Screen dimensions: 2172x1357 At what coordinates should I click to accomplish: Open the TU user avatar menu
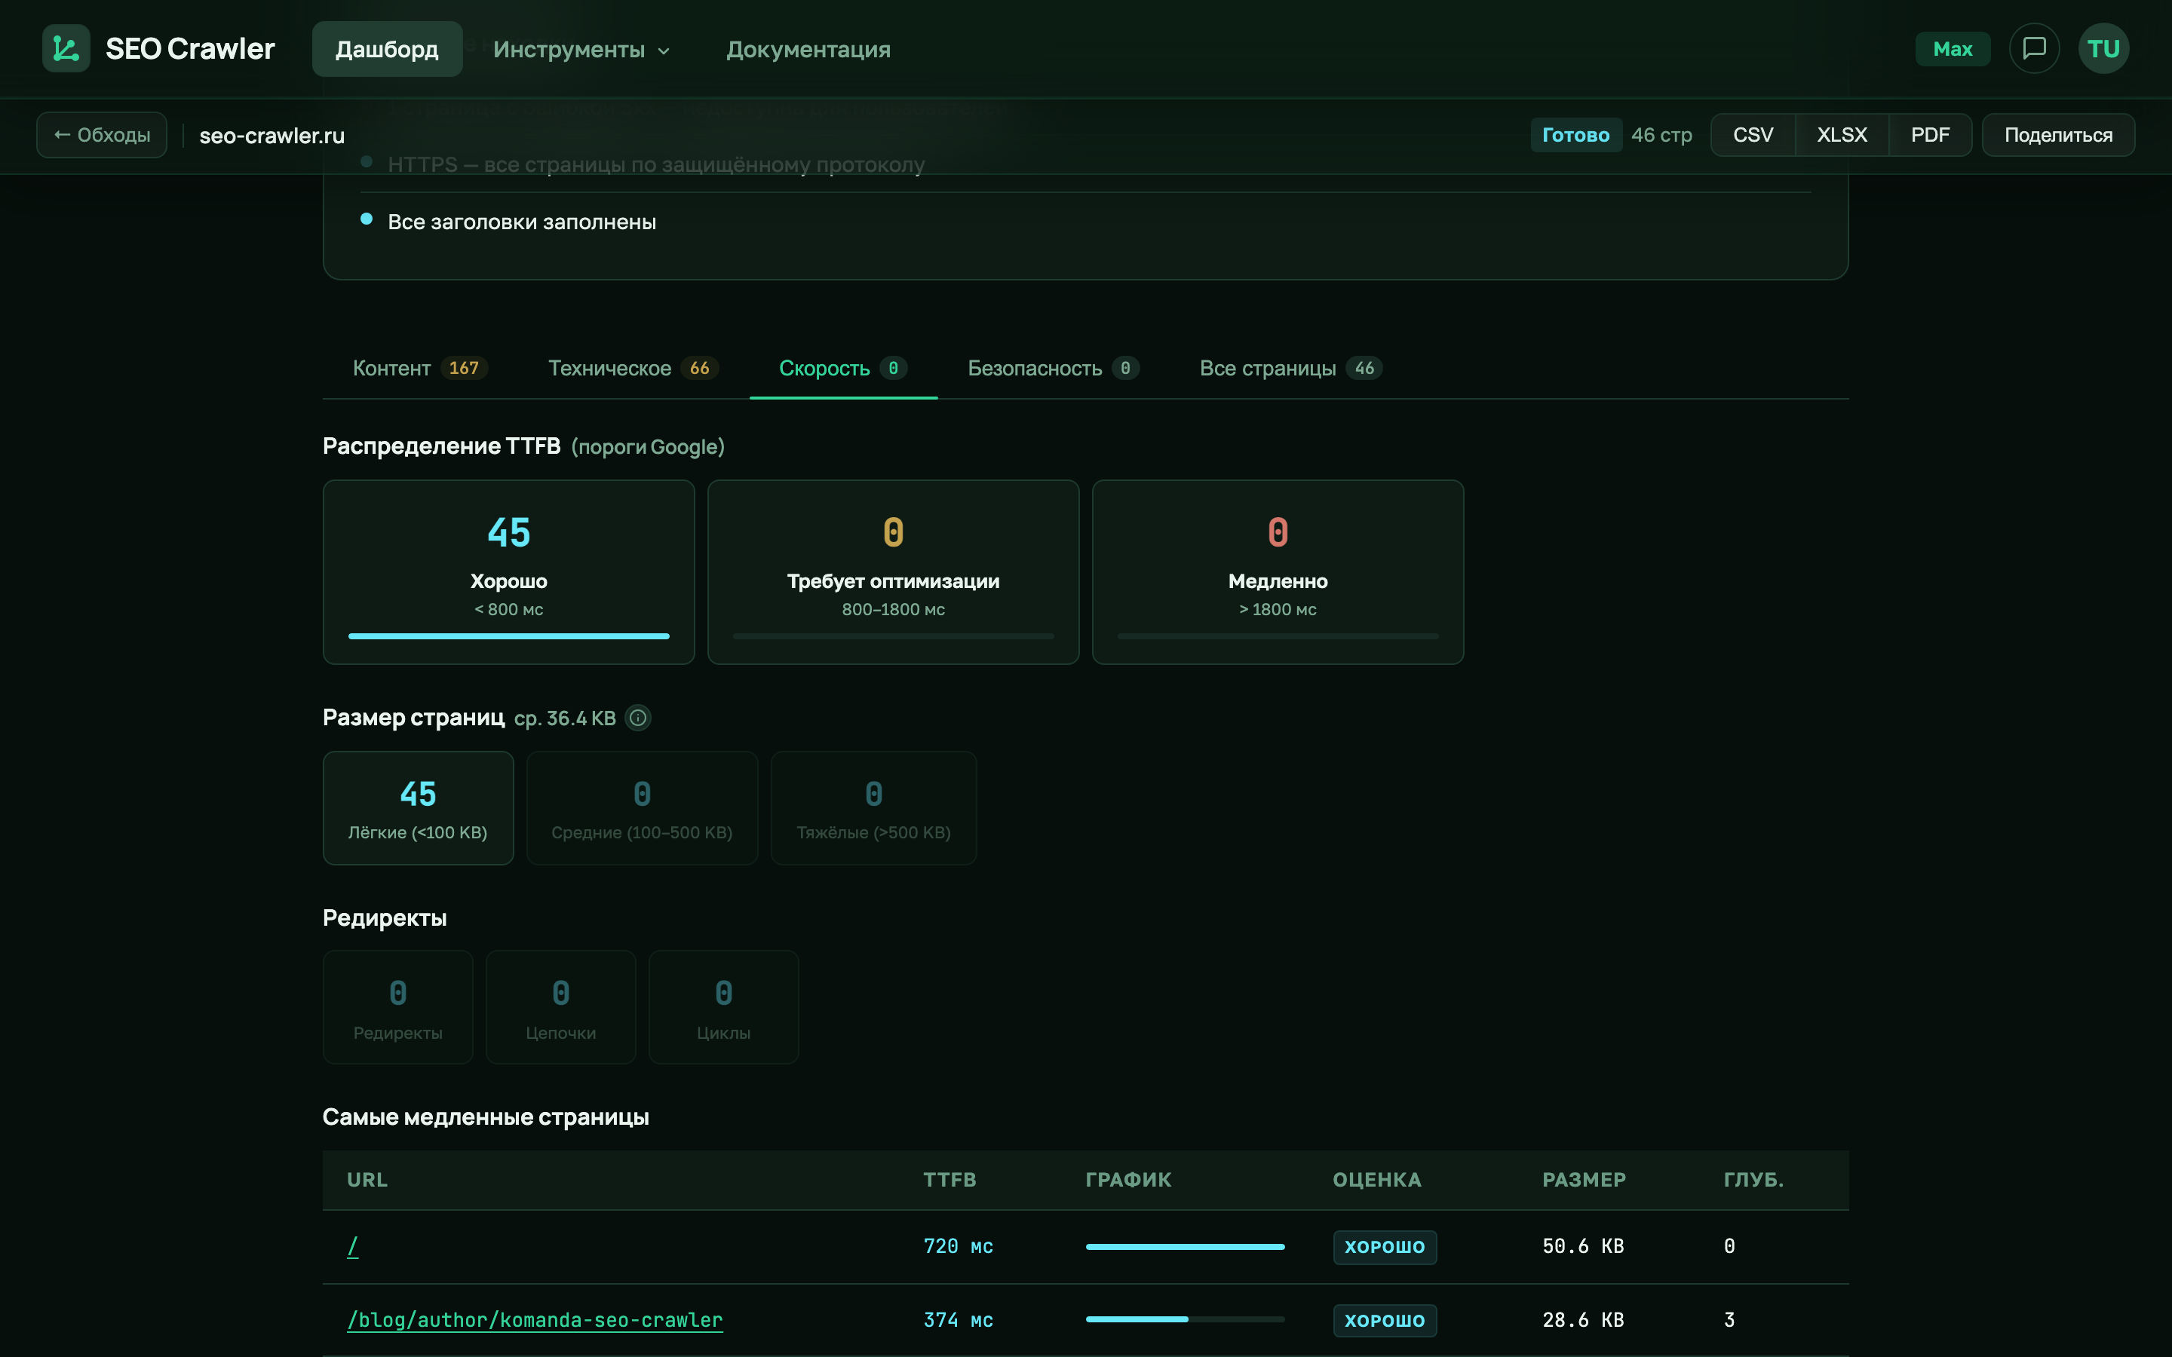click(x=2103, y=48)
